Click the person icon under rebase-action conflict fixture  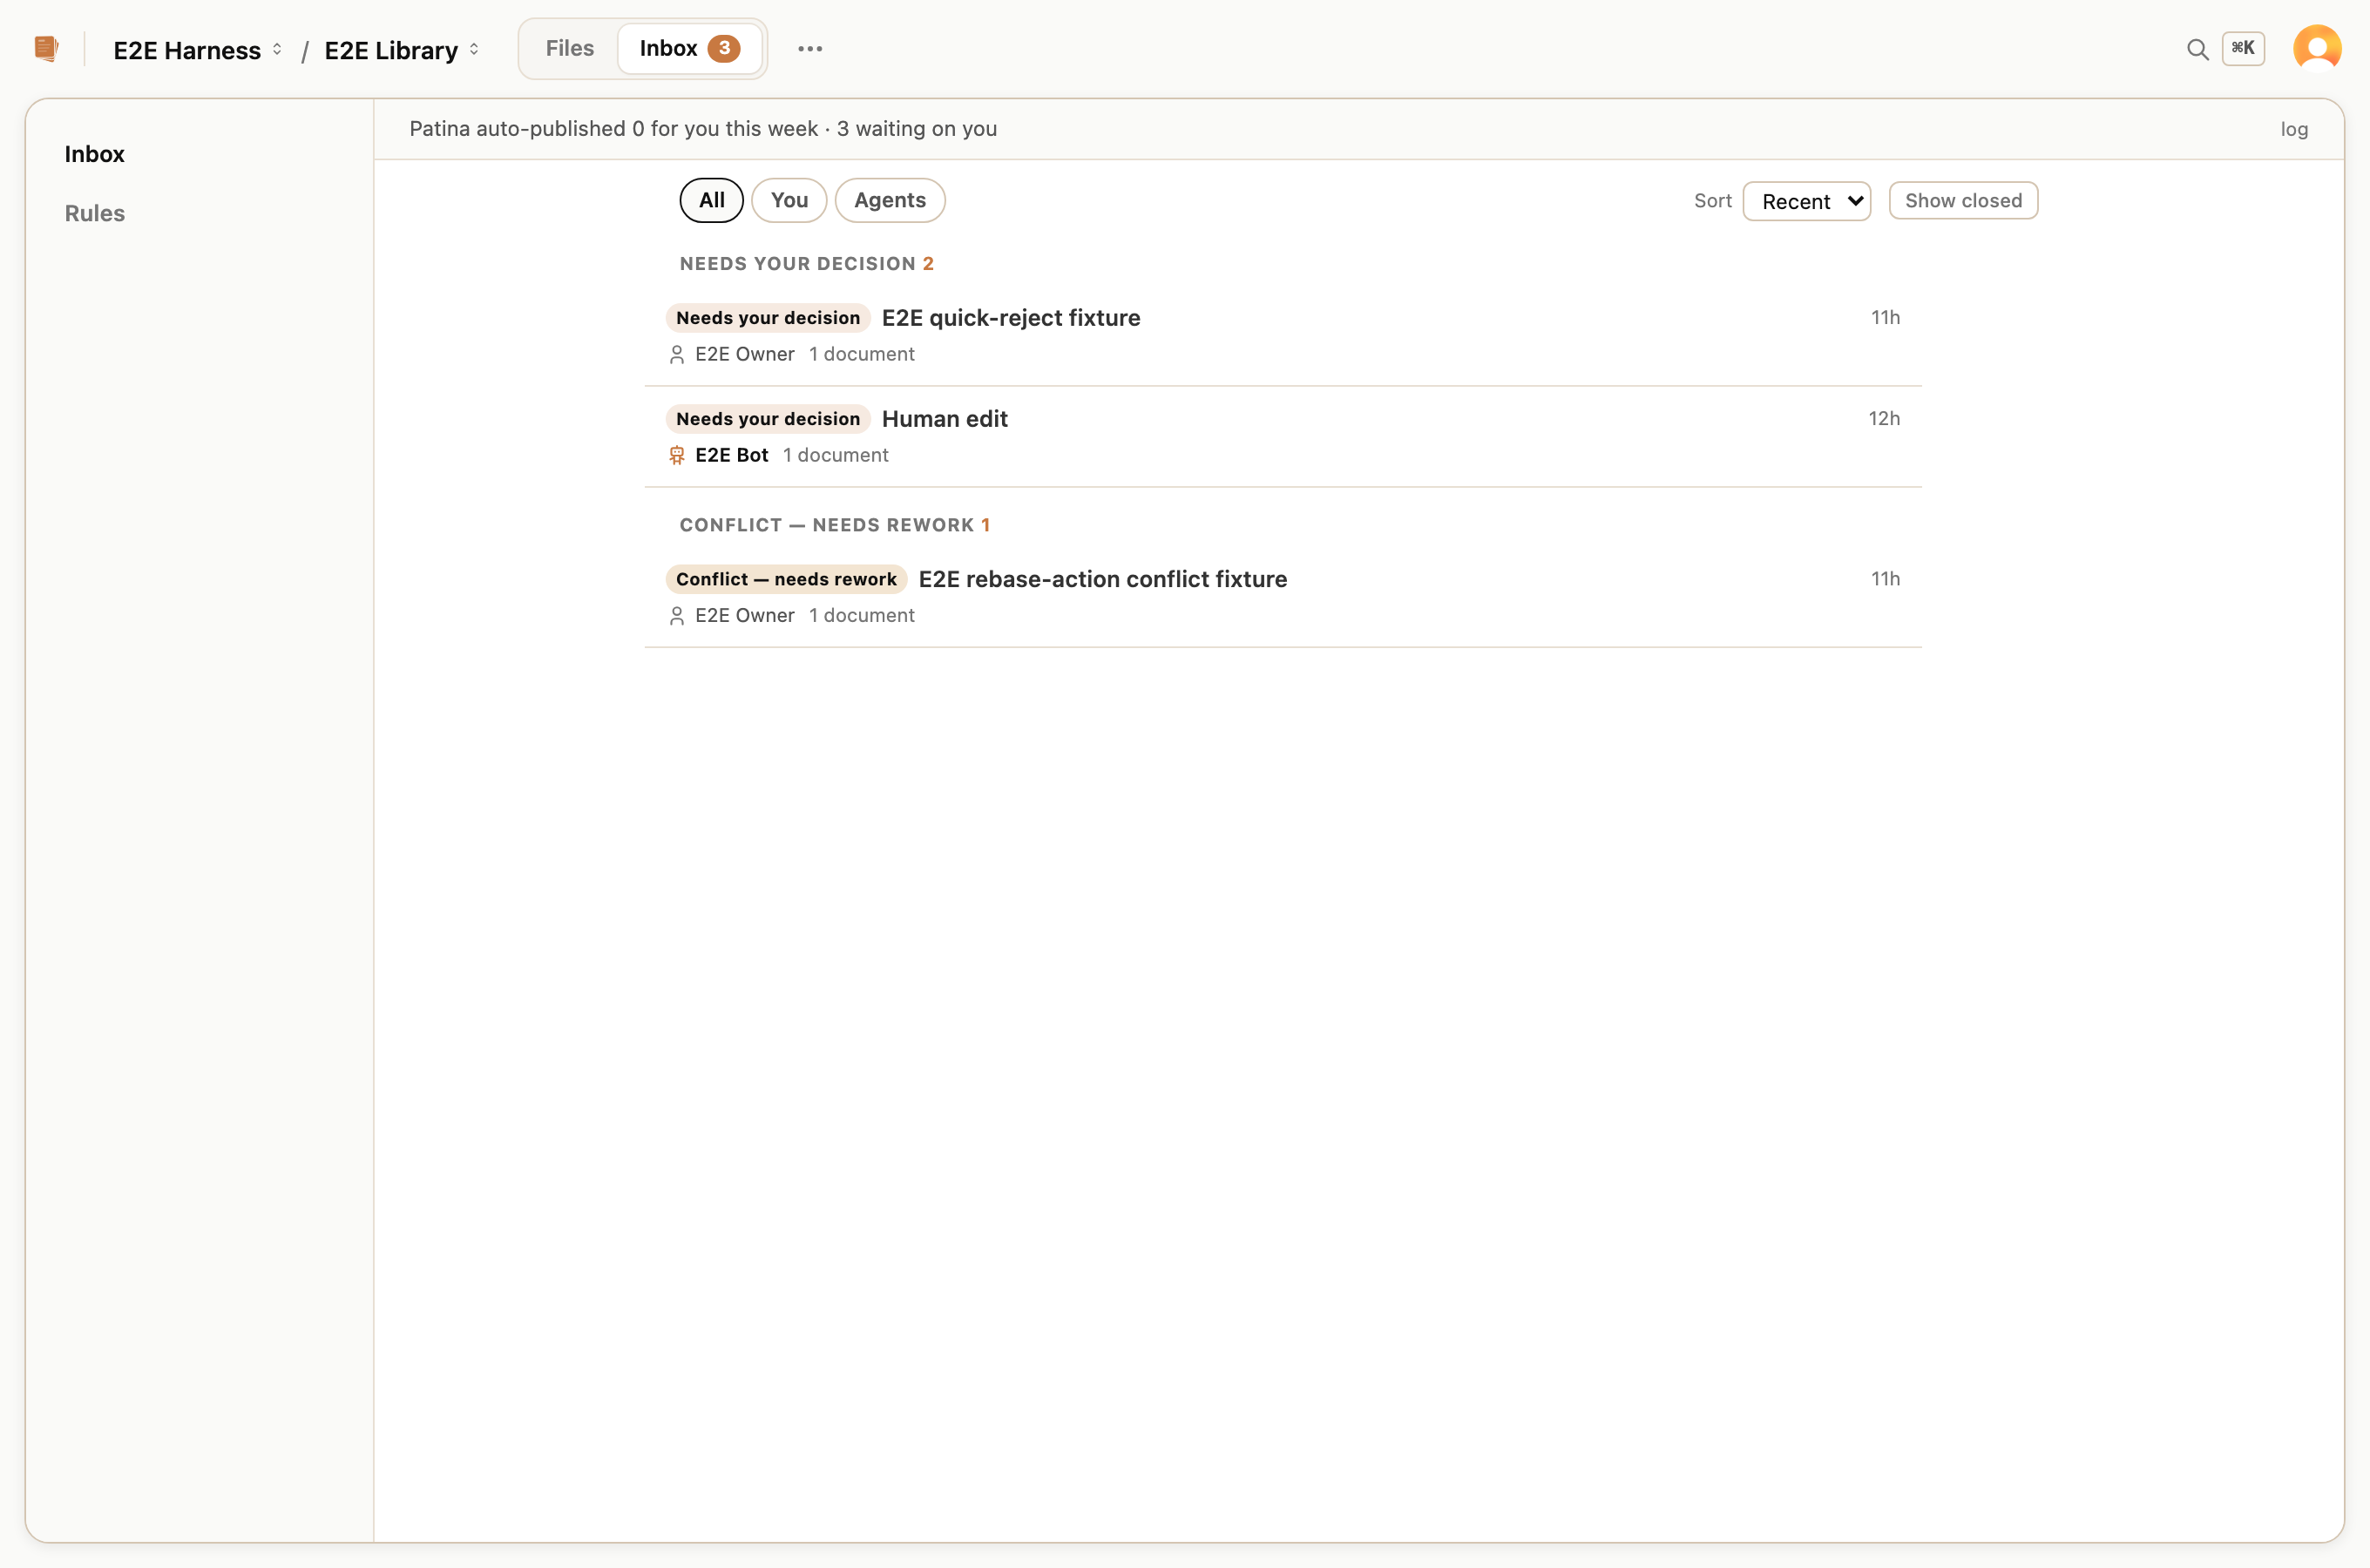click(x=677, y=616)
